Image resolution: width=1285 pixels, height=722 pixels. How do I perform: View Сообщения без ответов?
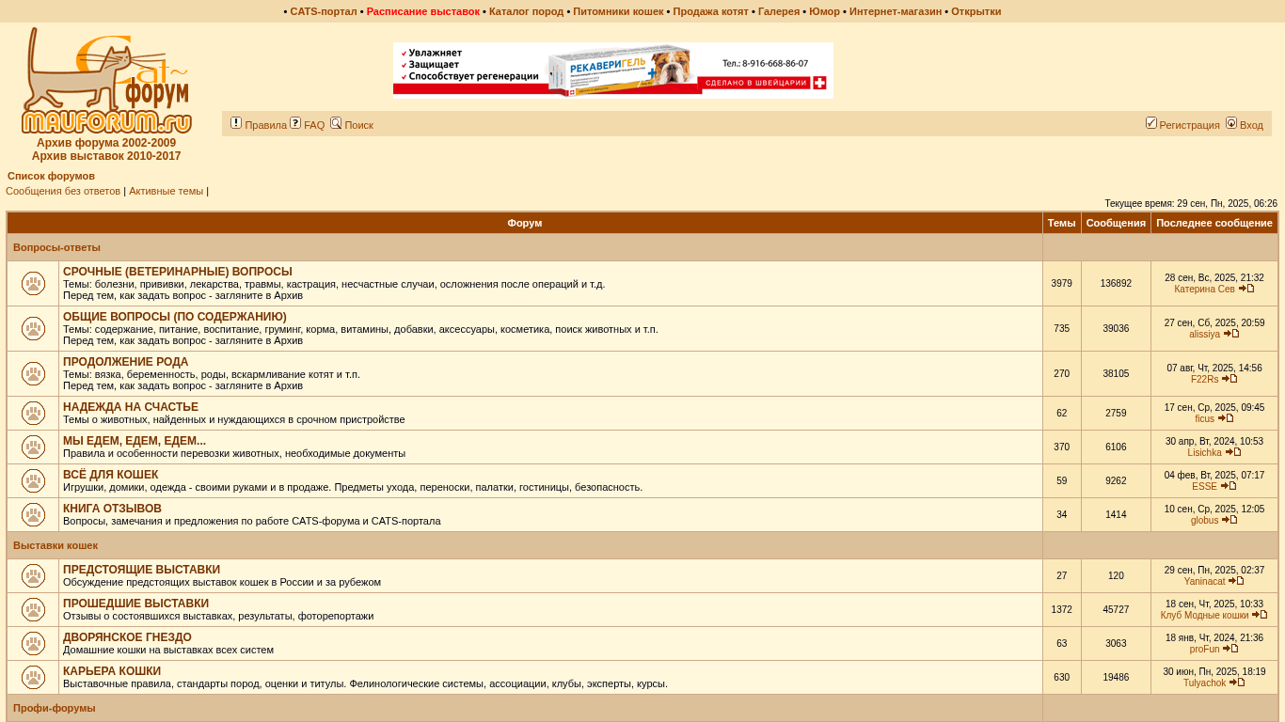tap(63, 191)
